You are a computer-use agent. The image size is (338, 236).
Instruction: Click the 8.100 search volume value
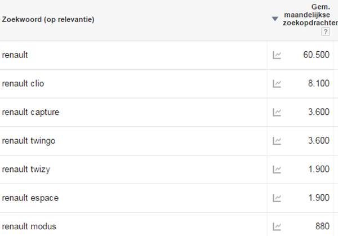click(x=319, y=83)
